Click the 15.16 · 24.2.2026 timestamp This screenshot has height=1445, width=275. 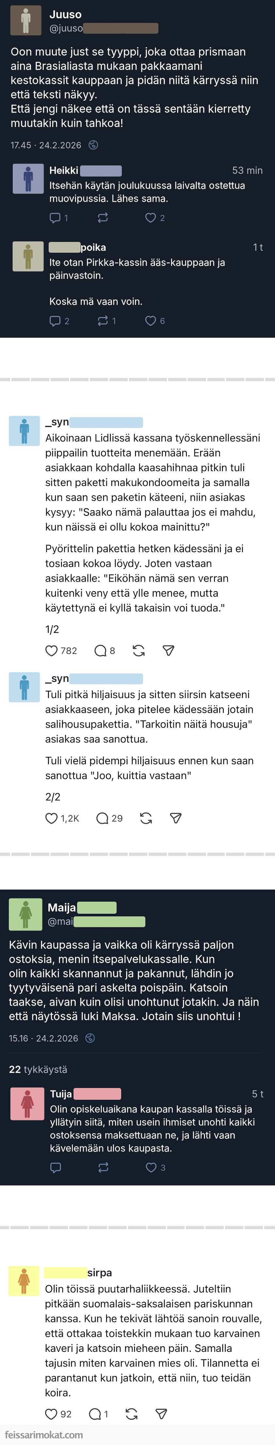point(44,1038)
